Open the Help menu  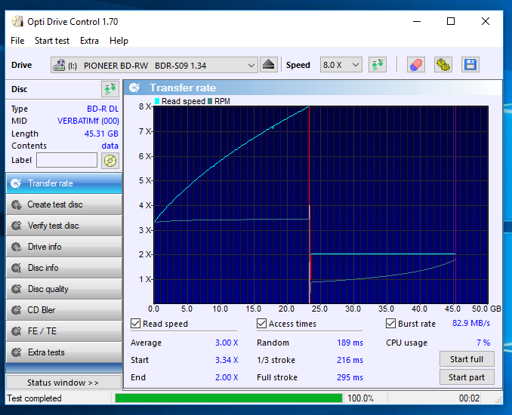(x=119, y=41)
